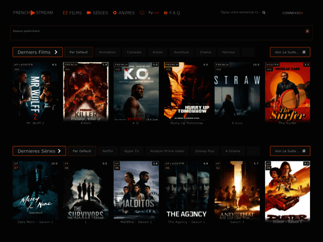Screen dimensions: 323x242
Task: Open the F.A.Q page
Action: tap(172, 13)
